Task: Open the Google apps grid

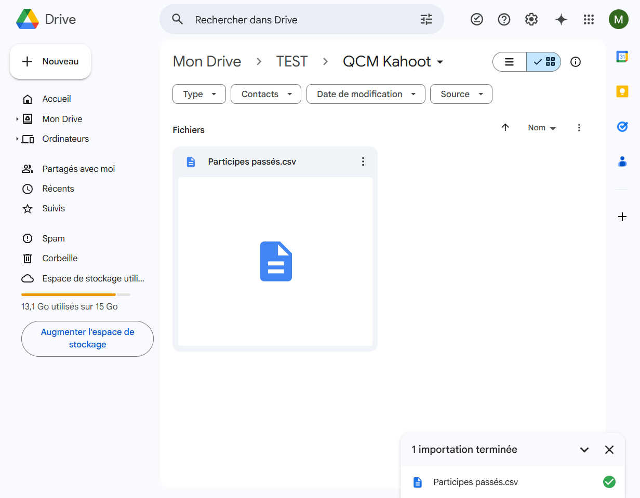Action: [x=589, y=20]
